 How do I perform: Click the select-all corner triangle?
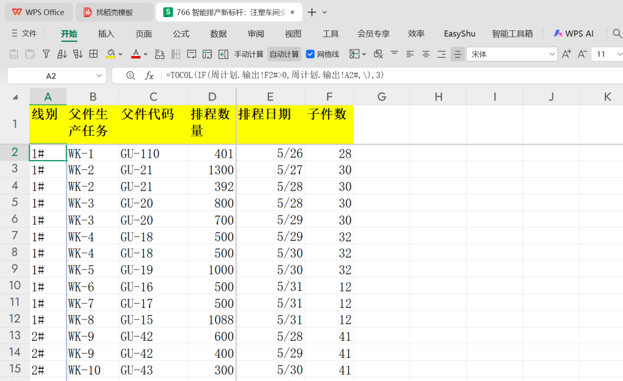coord(15,97)
